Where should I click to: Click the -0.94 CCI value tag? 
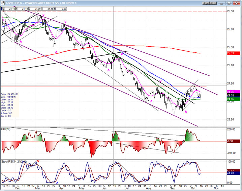(234, 141)
